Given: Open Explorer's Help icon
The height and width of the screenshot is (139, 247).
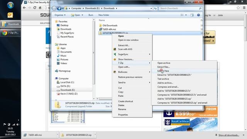Looking at the screenshot, I should point(198,15).
